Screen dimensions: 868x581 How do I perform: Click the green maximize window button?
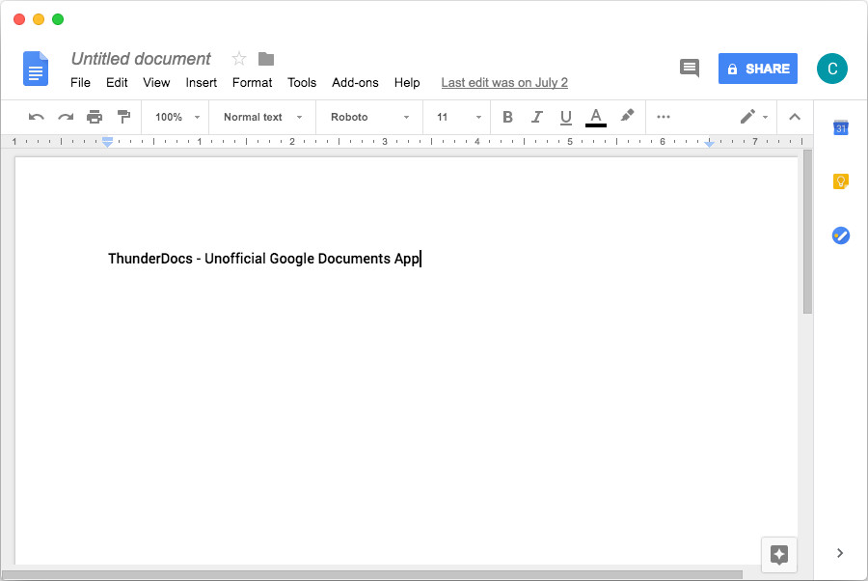click(x=58, y=19)
